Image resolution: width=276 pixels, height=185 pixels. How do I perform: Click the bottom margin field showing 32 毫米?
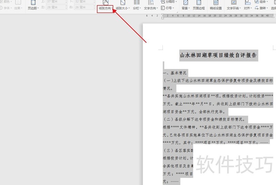[x=85, y=2]
